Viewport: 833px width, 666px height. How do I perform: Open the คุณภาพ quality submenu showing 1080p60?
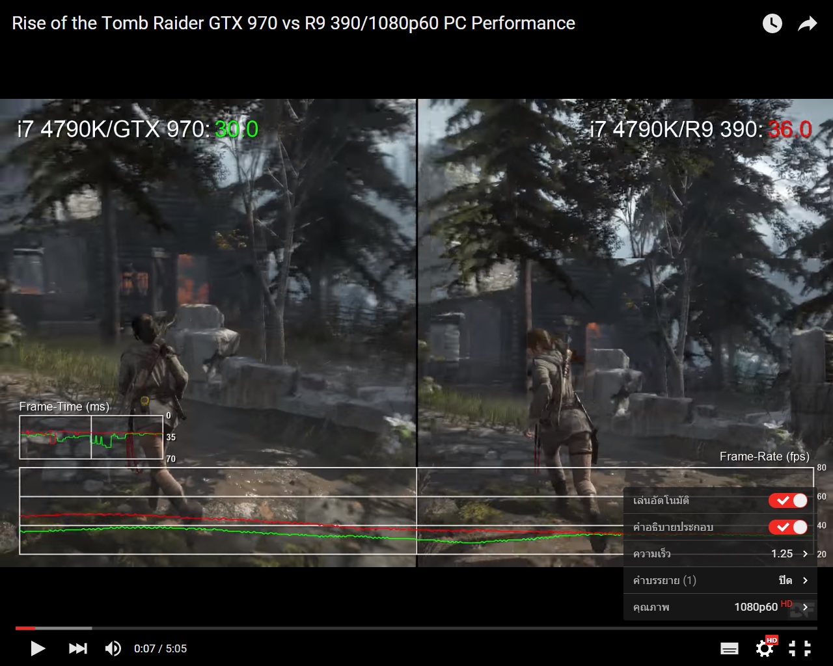tap(720, 607)
